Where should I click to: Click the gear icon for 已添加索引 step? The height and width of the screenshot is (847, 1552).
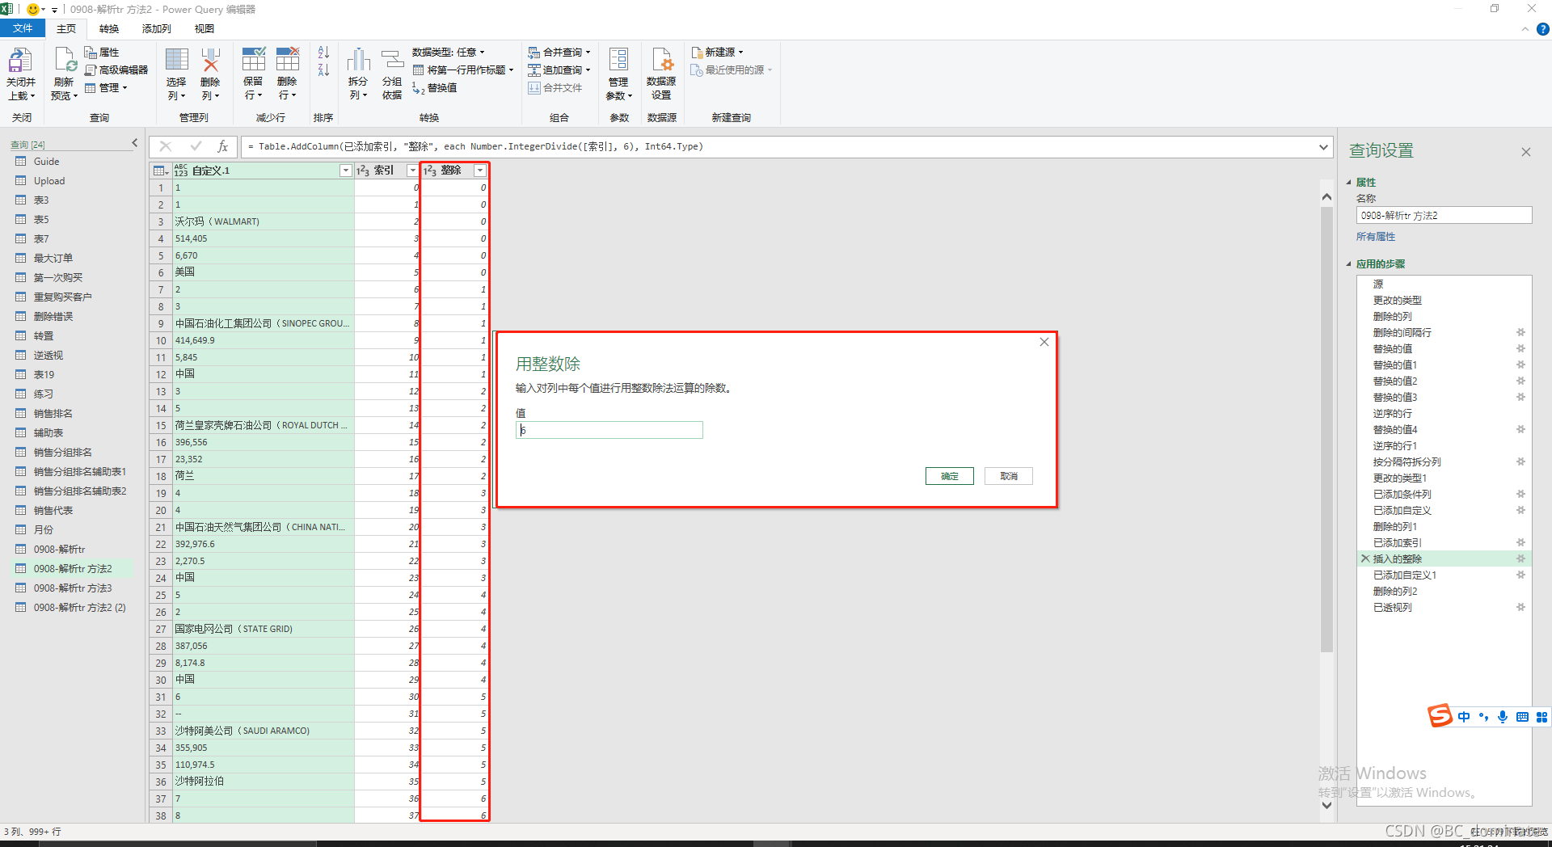(x=1520, y=542)
